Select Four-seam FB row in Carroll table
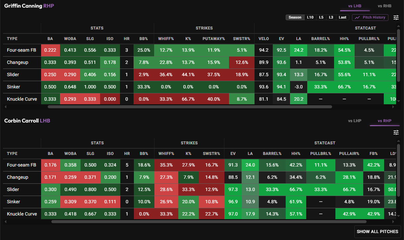The image size is (404, 240). coord(200,165)
